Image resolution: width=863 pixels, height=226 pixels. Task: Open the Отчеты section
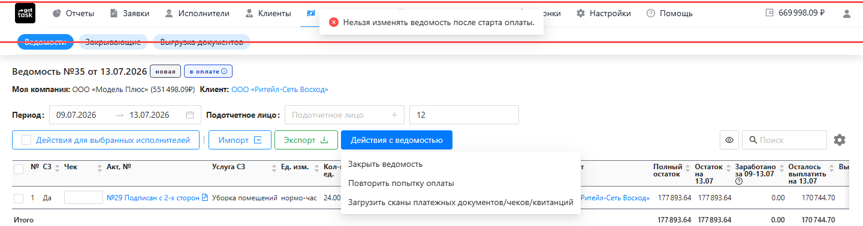pos(73,13)
